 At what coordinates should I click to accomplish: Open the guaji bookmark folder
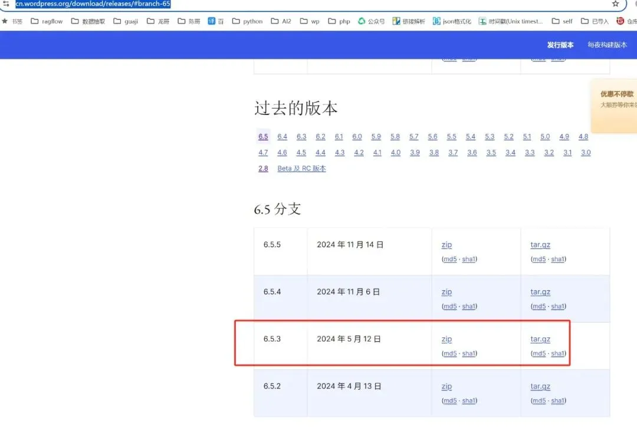(126, 21)
